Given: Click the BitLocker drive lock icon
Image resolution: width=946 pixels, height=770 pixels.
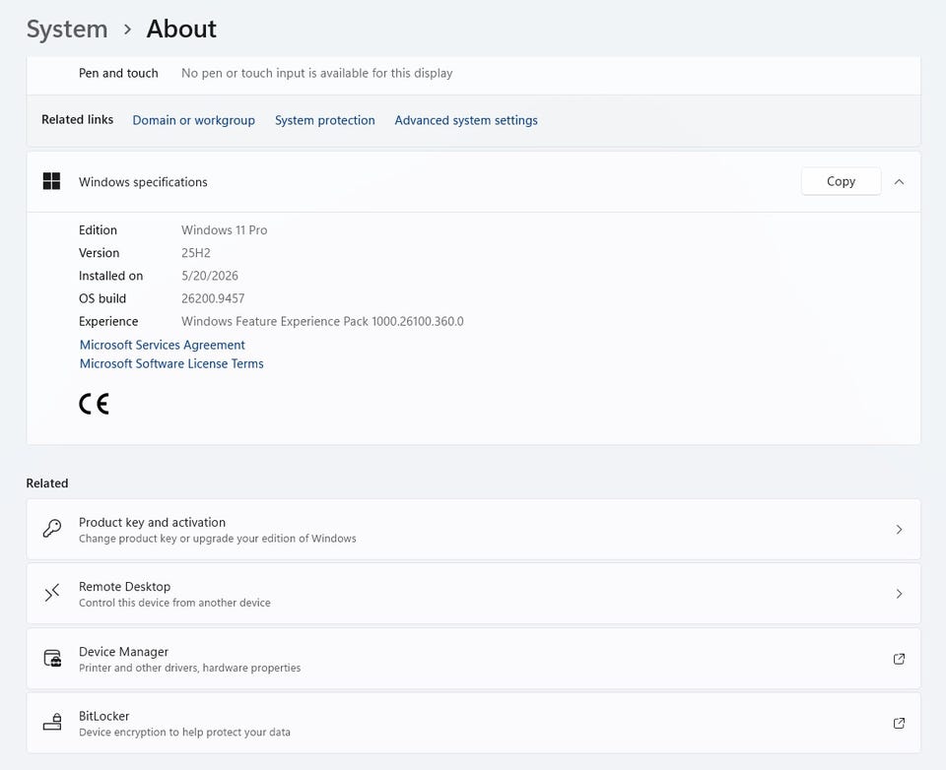Looking at the screenshot, I should point(52,722).
